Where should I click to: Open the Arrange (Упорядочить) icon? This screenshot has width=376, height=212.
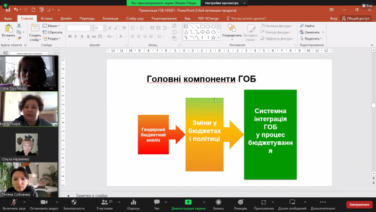pyautogui.click(x=231, y=28)
